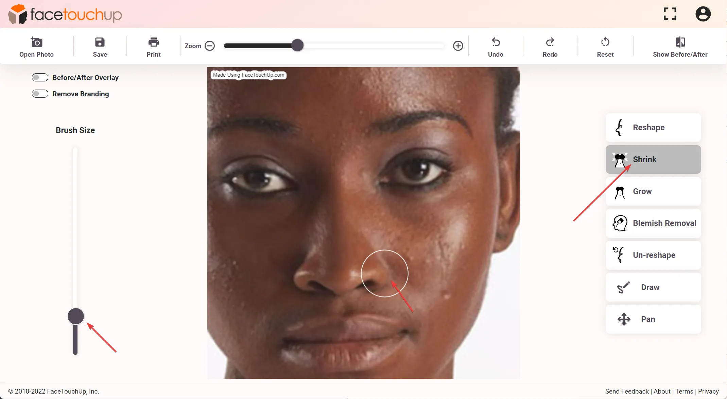
Task: Toggle the Before/After Overlay switch
Action: point(40,77)
